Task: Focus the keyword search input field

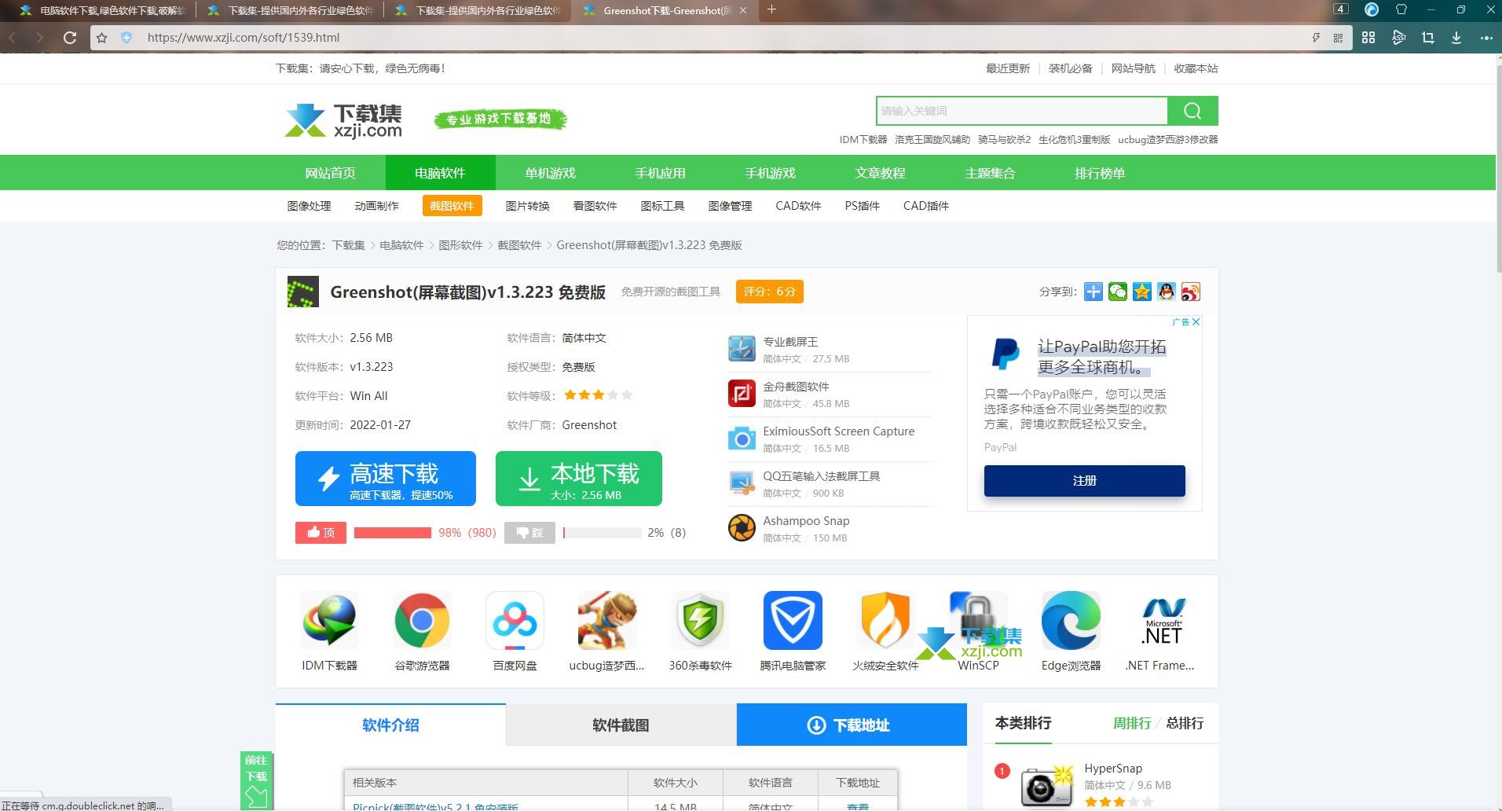Action: point(1022,111)
